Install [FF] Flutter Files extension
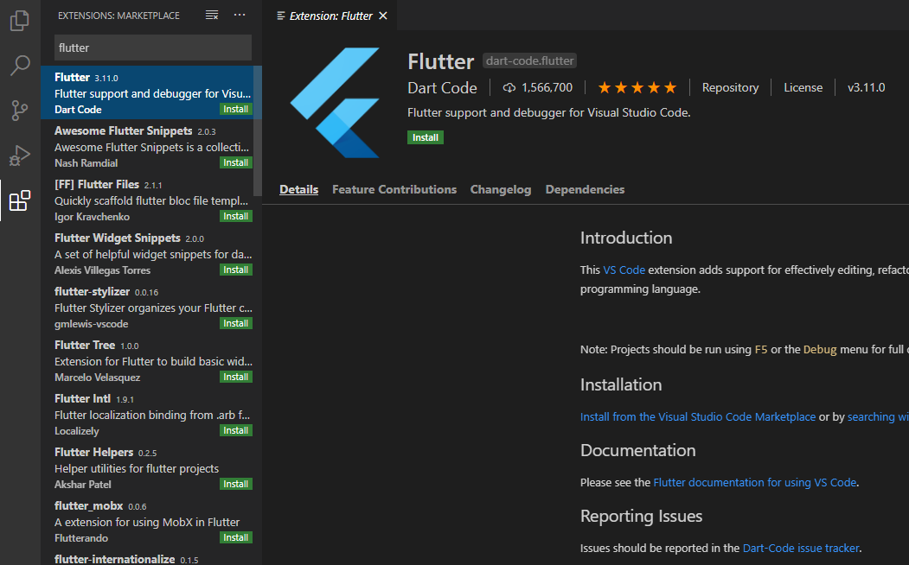 tap(236, 216)
